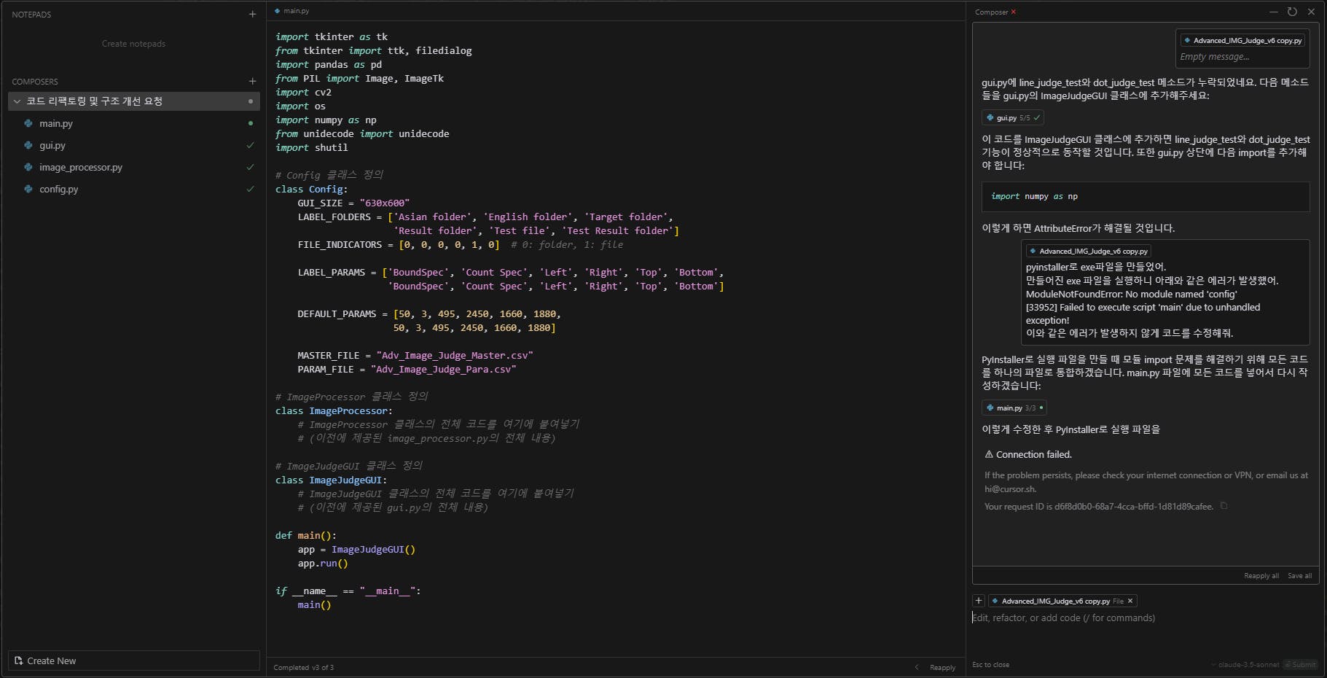The image size is (1327, 678).
Task: Click Save all in the Composer
Action: click(1299, 575)
